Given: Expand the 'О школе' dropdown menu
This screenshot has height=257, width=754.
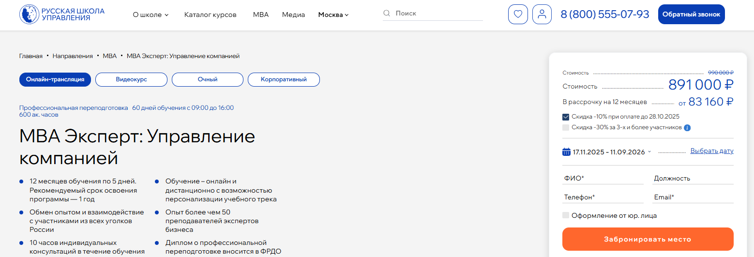Looking at the screenshot, I should [x=151, y=15].
